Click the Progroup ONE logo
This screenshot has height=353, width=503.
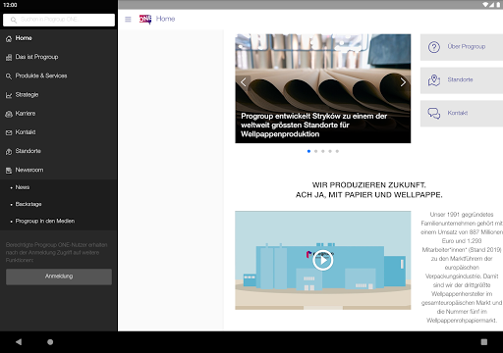(145, 20)
